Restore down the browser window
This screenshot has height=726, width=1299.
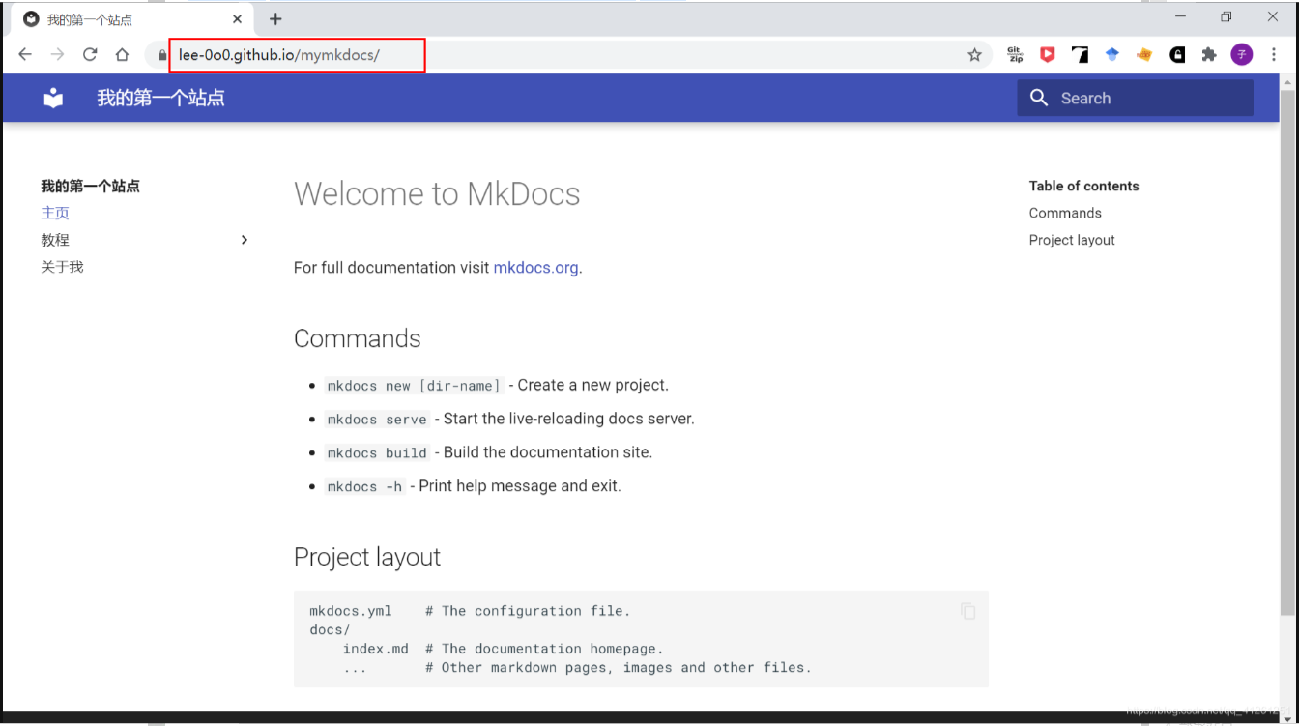tap(1226, 16)
